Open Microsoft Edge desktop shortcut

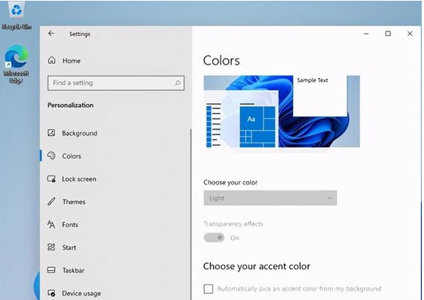17,64
